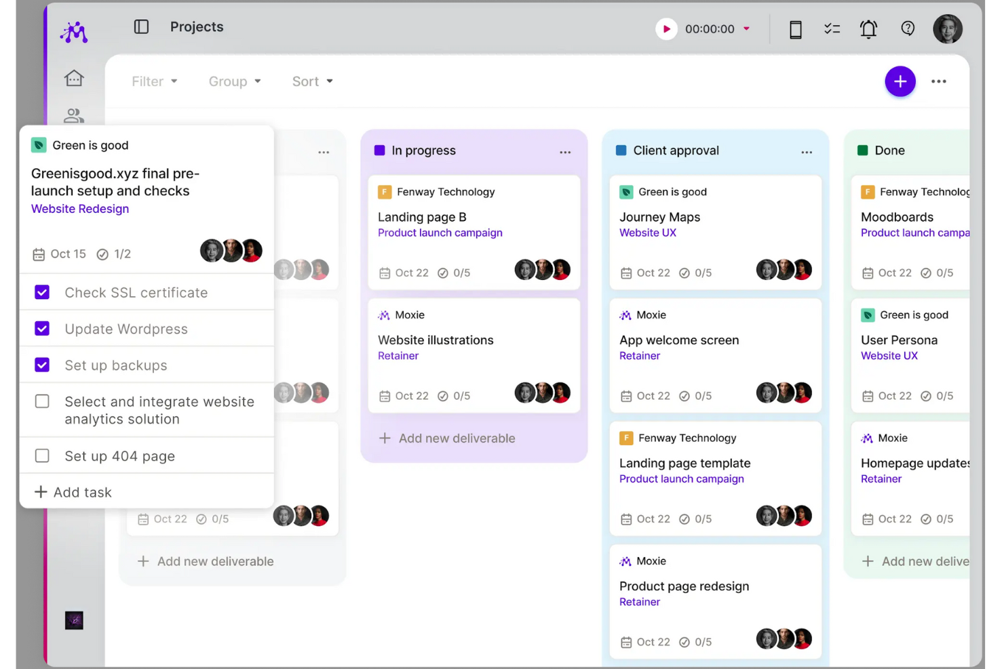Open the Filter dropdown

(155, 81)
